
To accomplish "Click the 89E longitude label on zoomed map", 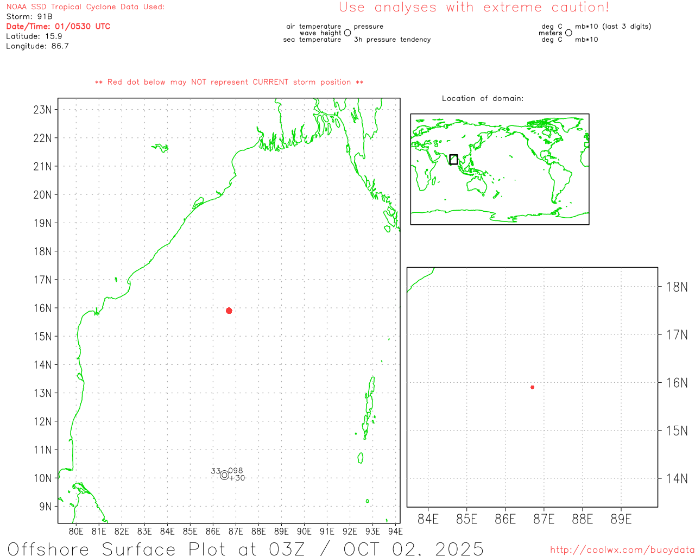I will [621, 520].
